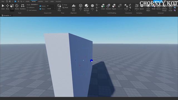The height and width of the screenshot is (100, 178).
Task: Tick the pivot Snap checkbox
Action: (63, 5)
